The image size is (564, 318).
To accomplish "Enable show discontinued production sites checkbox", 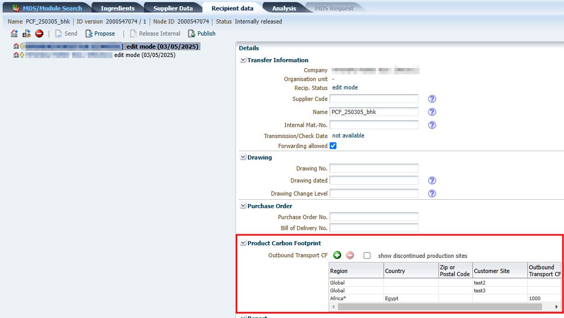I will point(367,255).
